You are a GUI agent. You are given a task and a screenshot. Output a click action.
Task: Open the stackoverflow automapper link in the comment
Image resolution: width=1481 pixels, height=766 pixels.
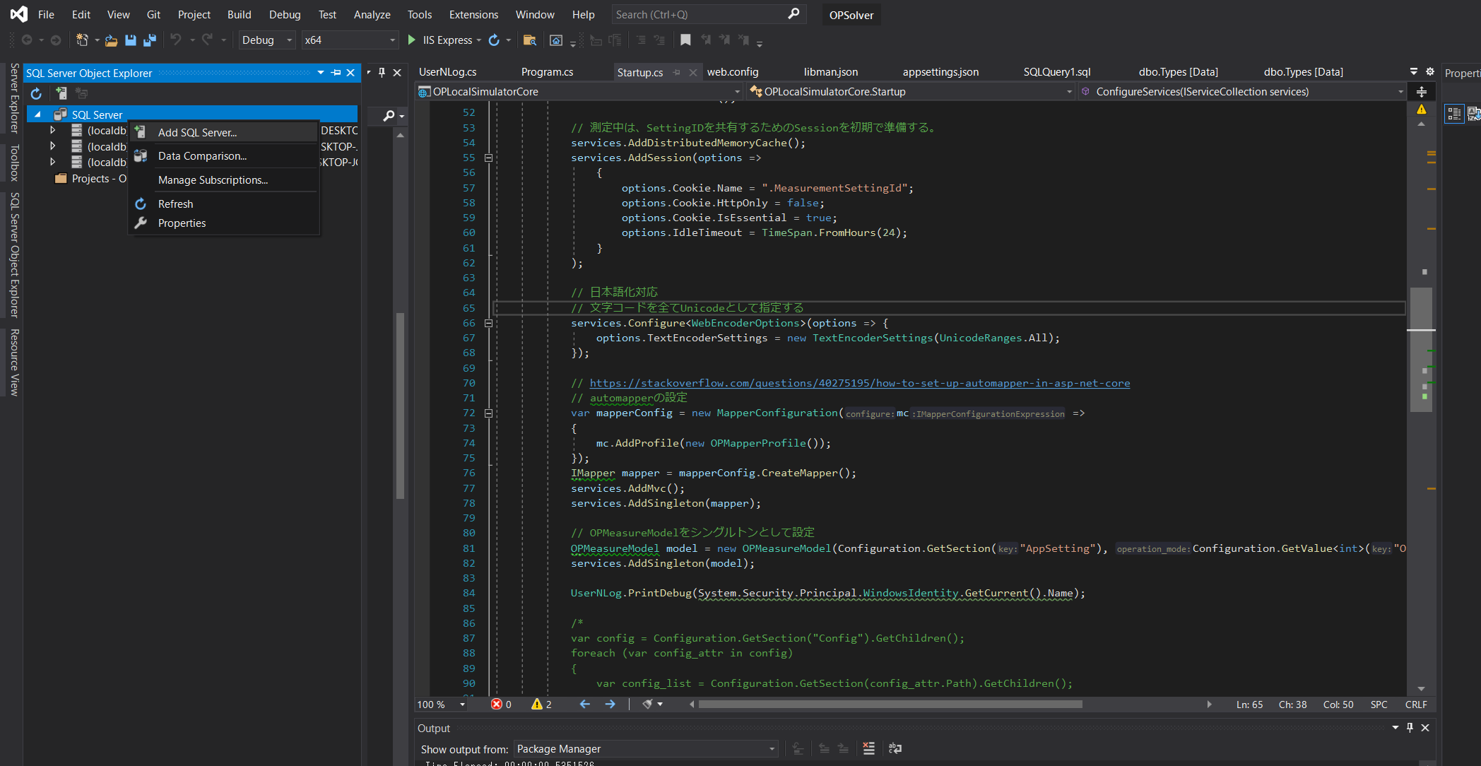(x=859, y=383)
